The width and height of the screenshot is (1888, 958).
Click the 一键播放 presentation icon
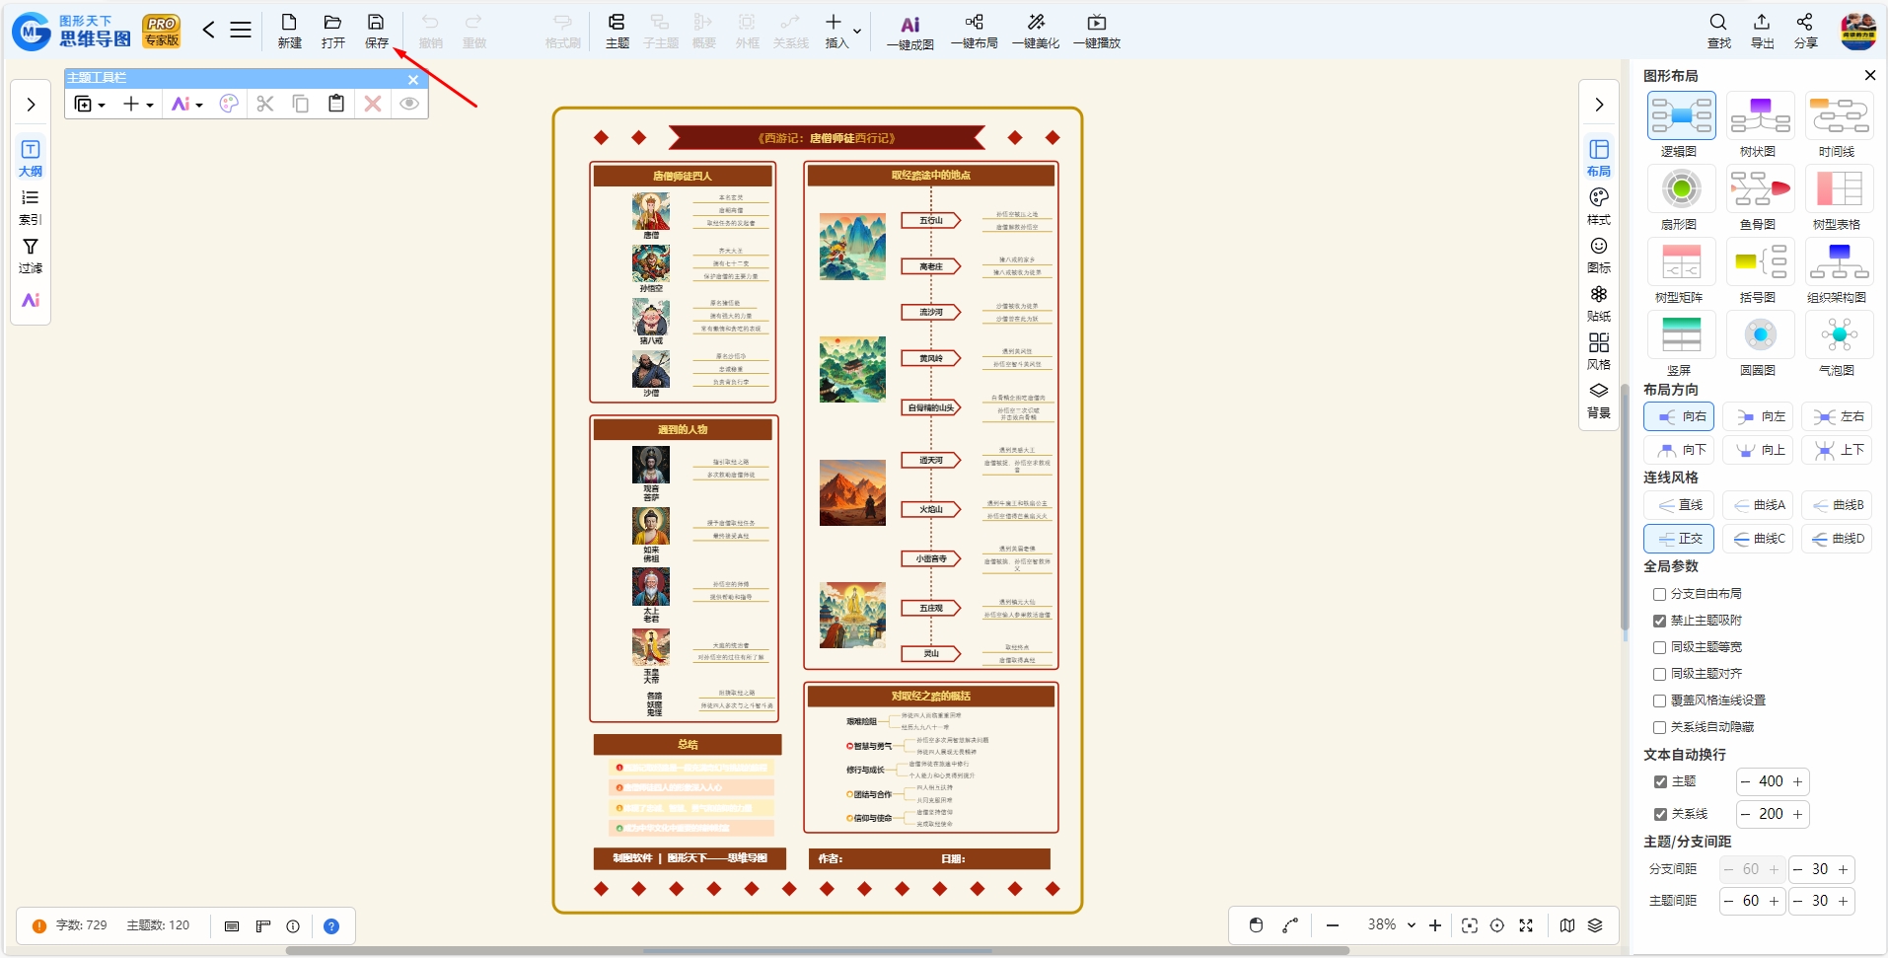point(1096,22)
